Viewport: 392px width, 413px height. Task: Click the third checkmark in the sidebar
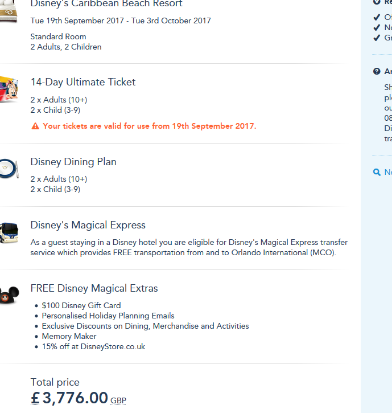[x=377, y=38]
